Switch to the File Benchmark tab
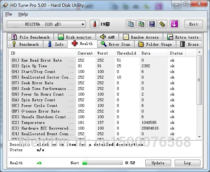This screenshot has width=210, height=172. coord(31,37)
